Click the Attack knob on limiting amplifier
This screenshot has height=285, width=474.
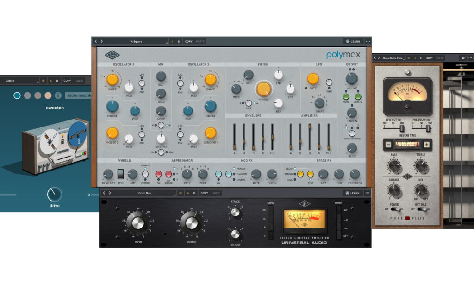(236, 213)
